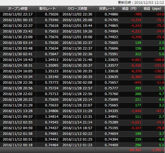Click pips value -14.0
165x153 pixels.
tap(160, 14)
